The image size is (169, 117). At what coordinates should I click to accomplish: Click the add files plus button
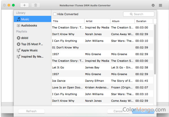tap(25, 5)
